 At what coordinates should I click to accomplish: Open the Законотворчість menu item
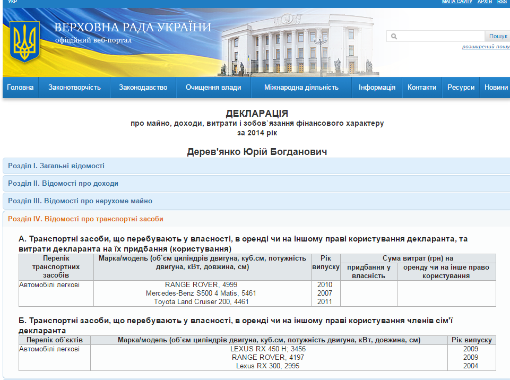(74, 88)
